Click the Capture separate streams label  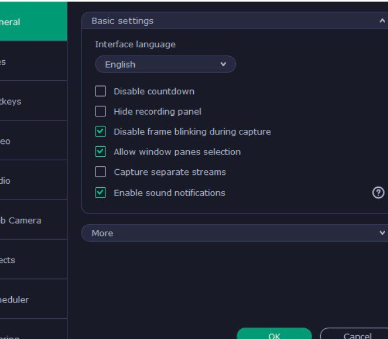(x=170, y=172)
